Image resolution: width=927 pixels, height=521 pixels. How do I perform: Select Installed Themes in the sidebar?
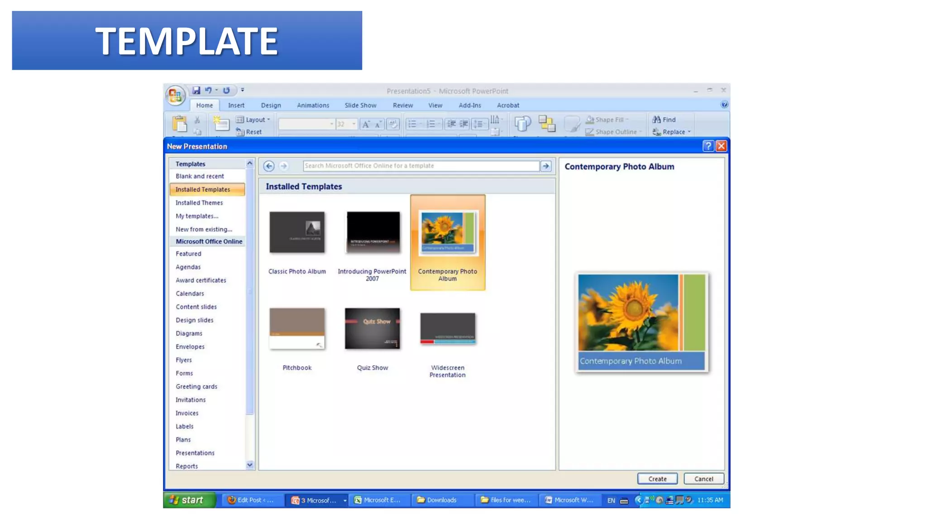pos(199,203)
